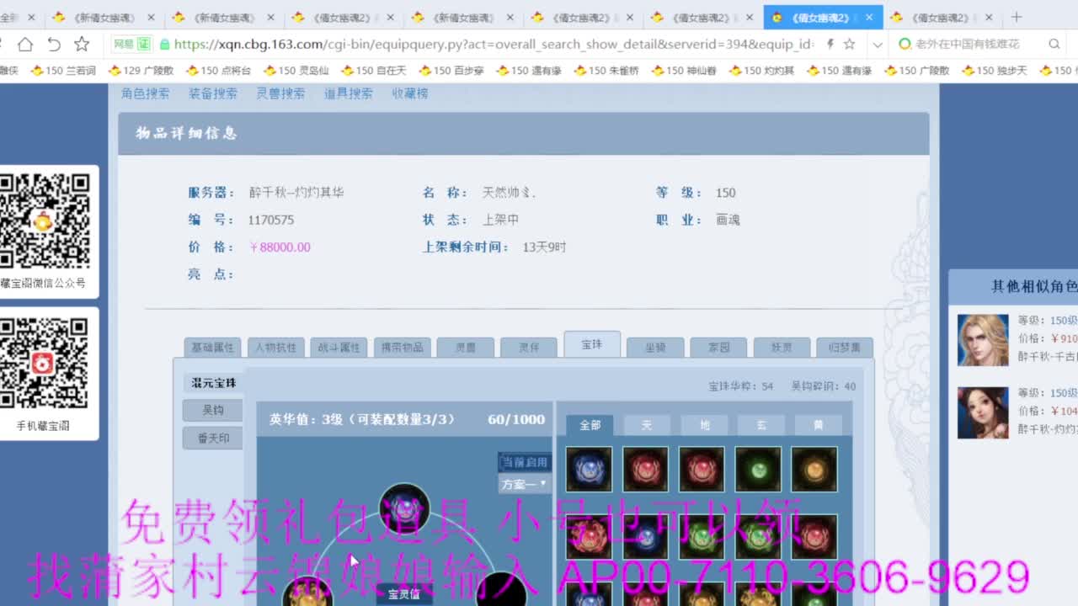Click the 当前启用 button
1078x606 pixels.
(525, 462)
